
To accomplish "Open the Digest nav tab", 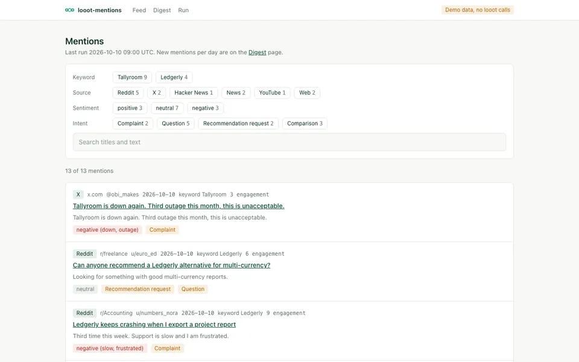I will pyautogui.click(x=162, y=10).
